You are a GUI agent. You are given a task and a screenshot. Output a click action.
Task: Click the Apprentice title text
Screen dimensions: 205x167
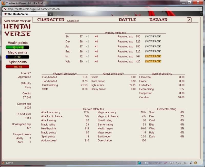coord(25,77)
